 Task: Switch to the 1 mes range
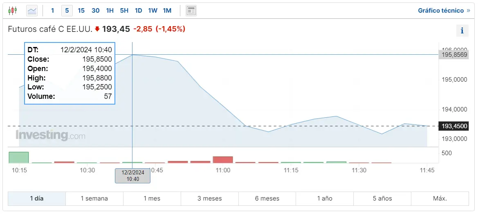pos(152,199)
